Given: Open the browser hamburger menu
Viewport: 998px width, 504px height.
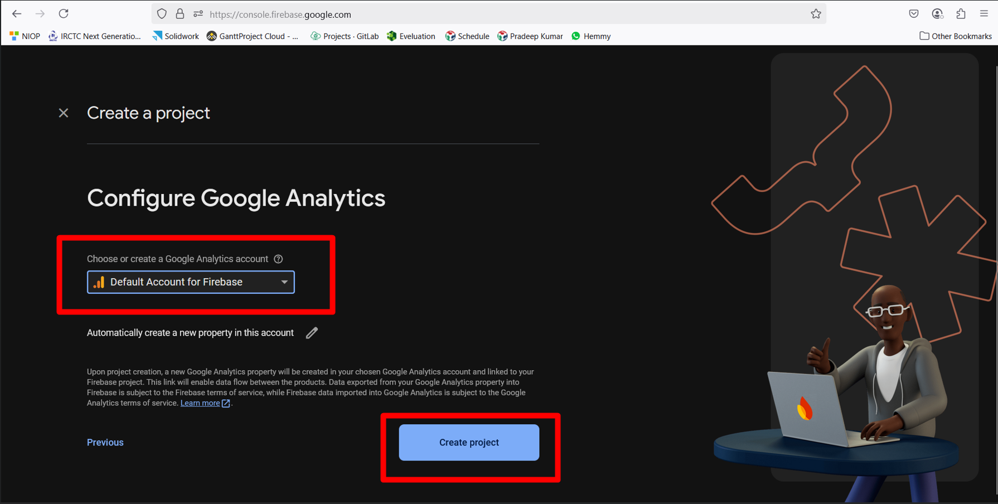Looking at the screenshot, I should (x=984, y=14).
